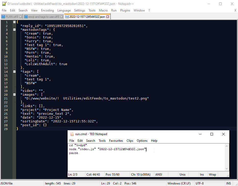Click Windows (CR LF) in status bar
The height and width of the screenshot is (186, 238).
coord(179,183)
